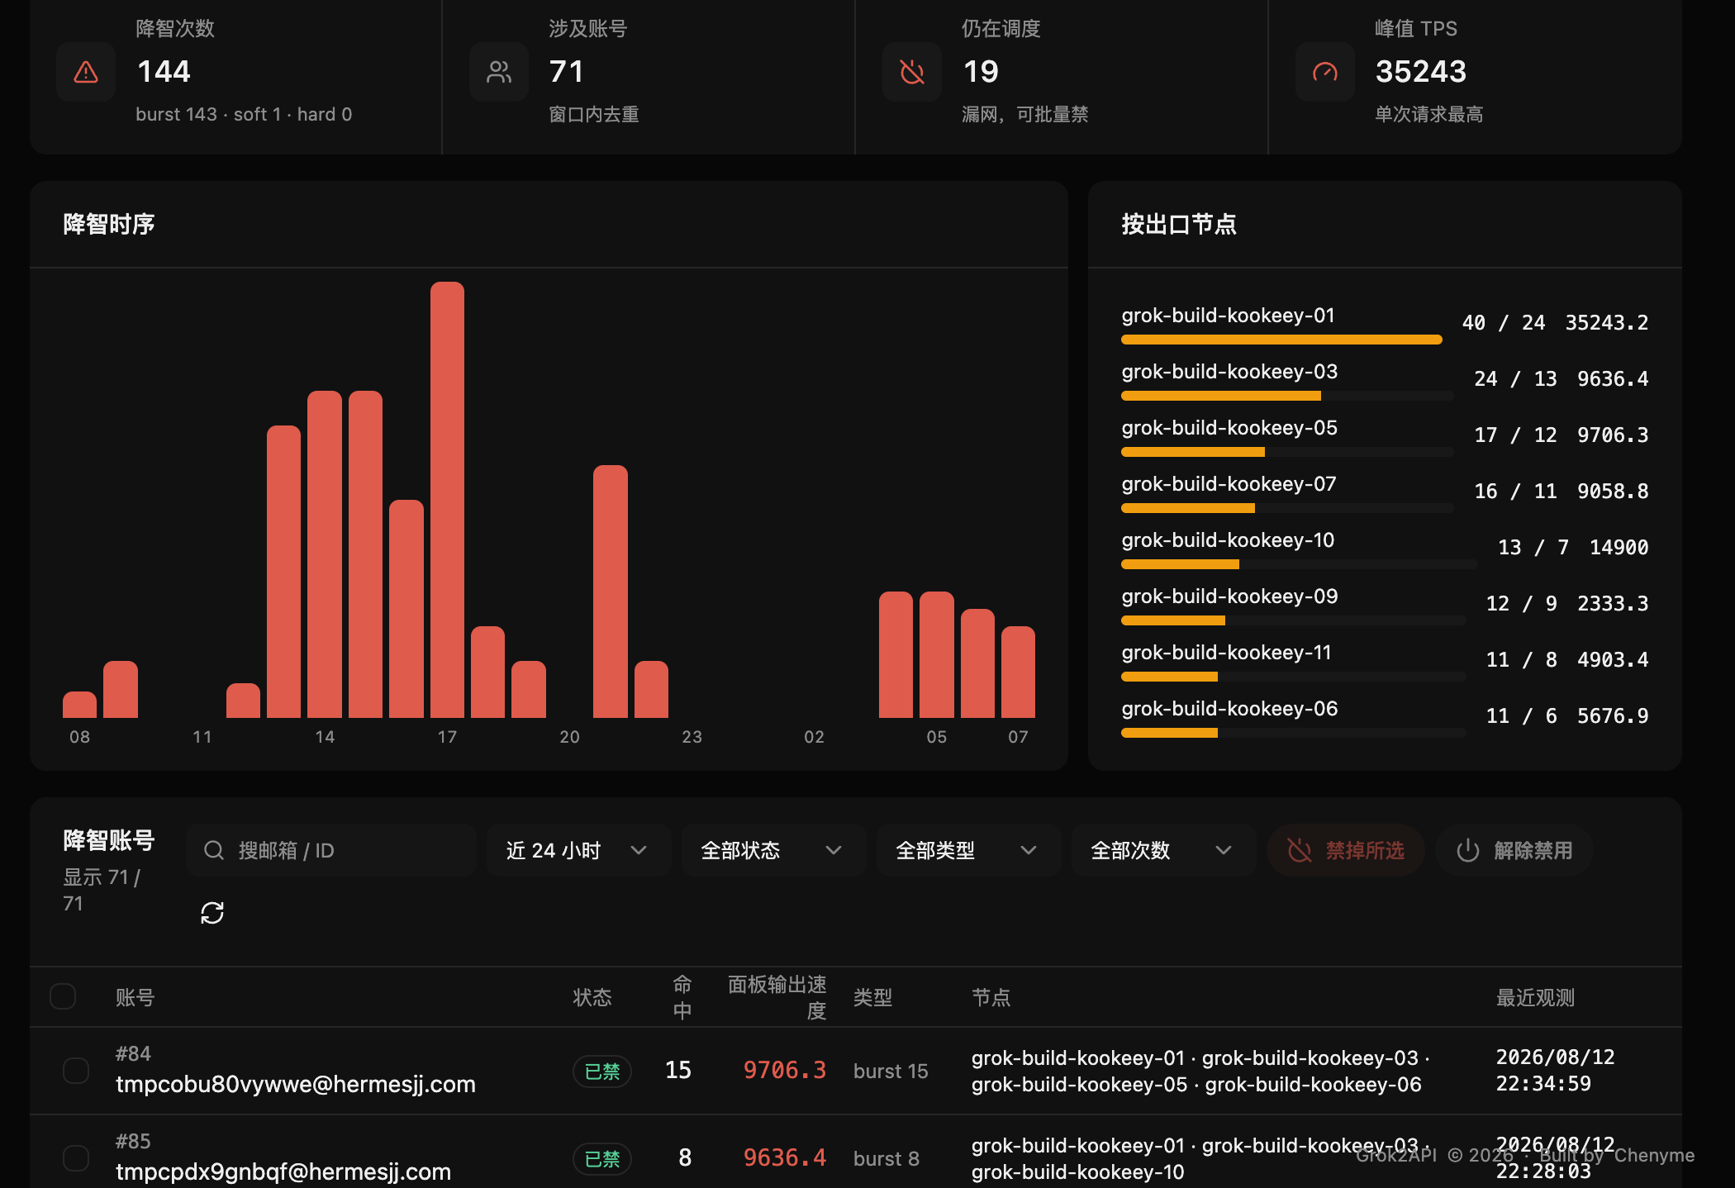Screen dimensions: 1735x1188
Task: Open account tmpcobu80vywwe@hermesjj.com
Action: point(296,1084)
